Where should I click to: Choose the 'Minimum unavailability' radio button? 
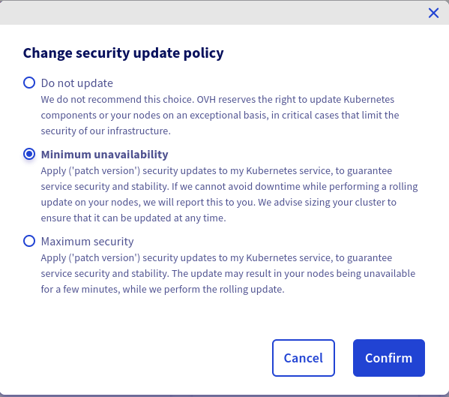pos(29,154)
